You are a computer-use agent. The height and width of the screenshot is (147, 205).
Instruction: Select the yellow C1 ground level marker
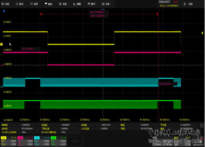coord(1,44)
